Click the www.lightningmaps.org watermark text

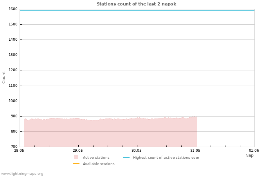coord(22,174)
